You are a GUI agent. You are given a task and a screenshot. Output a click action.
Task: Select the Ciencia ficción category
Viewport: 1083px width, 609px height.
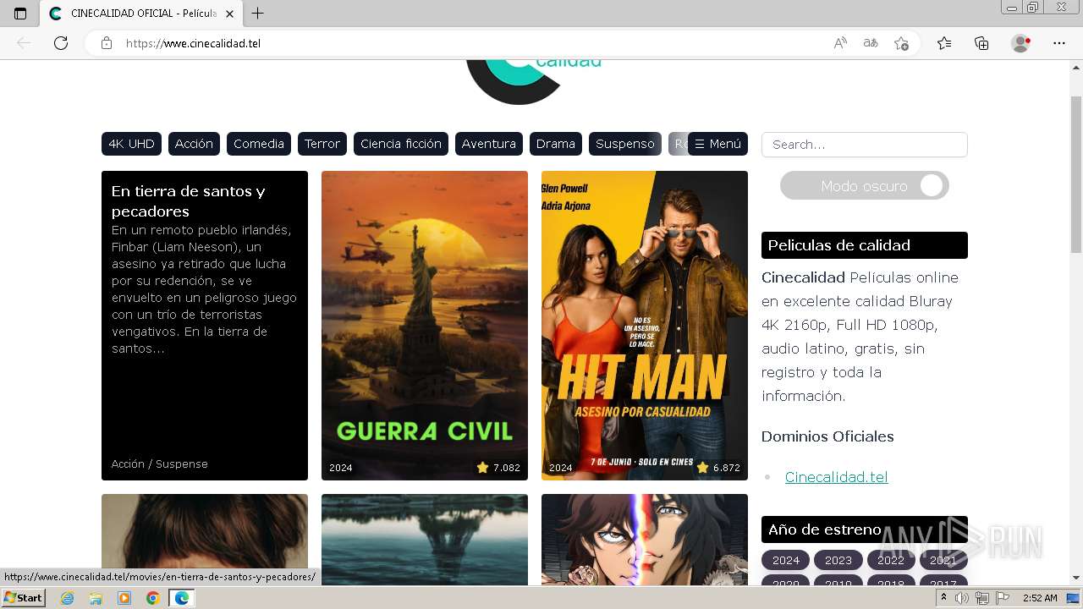tap(401, 144)
